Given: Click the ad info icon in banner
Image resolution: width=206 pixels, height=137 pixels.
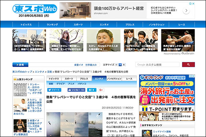Looking at the screenshot, I should tap(190, 4).
